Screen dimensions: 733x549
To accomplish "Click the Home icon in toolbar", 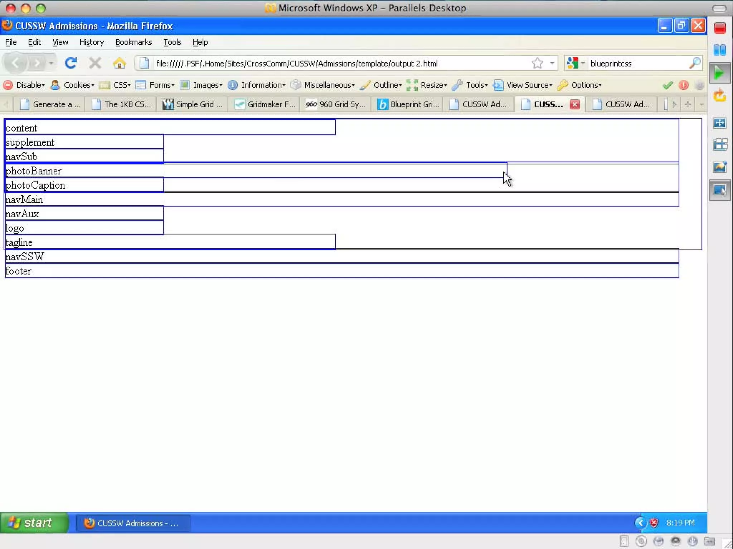I will click(119, 63).
